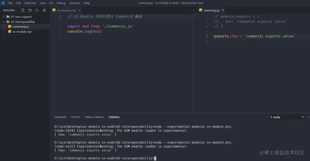This screenshot has width=310, height=161.
Task: Open the terminal selector dropdown '1: node'
Action: [x=287, y=117]
